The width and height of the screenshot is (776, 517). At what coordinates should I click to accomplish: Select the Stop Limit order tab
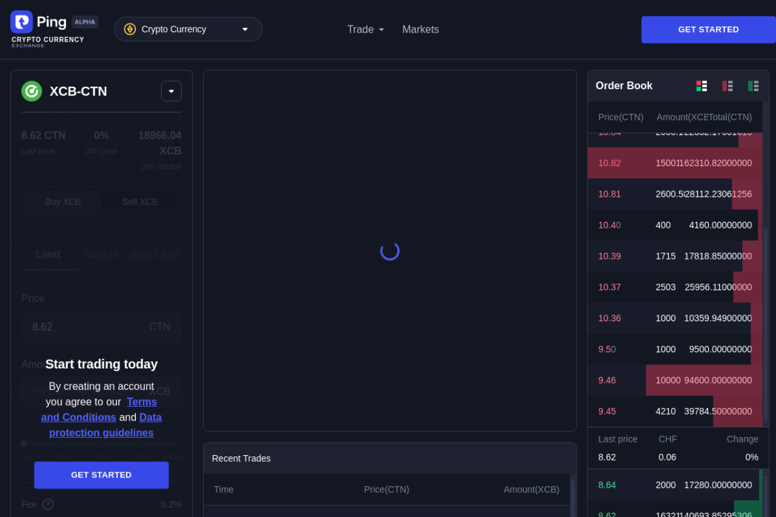(155, 255)
